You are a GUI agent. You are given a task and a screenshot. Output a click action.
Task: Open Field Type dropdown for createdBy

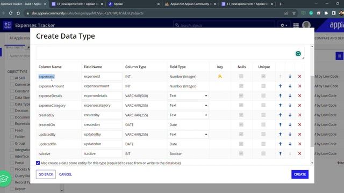(188, 115)
